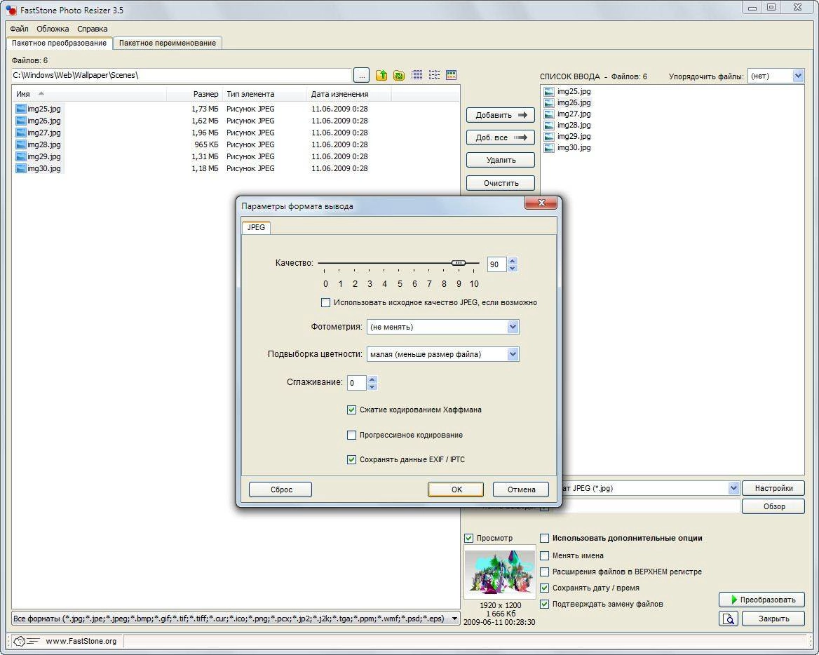The image size is (819, 655).
Task: Enable 'Использовать дополнительные опции' checkbox
Action: [x=544, y=538]
